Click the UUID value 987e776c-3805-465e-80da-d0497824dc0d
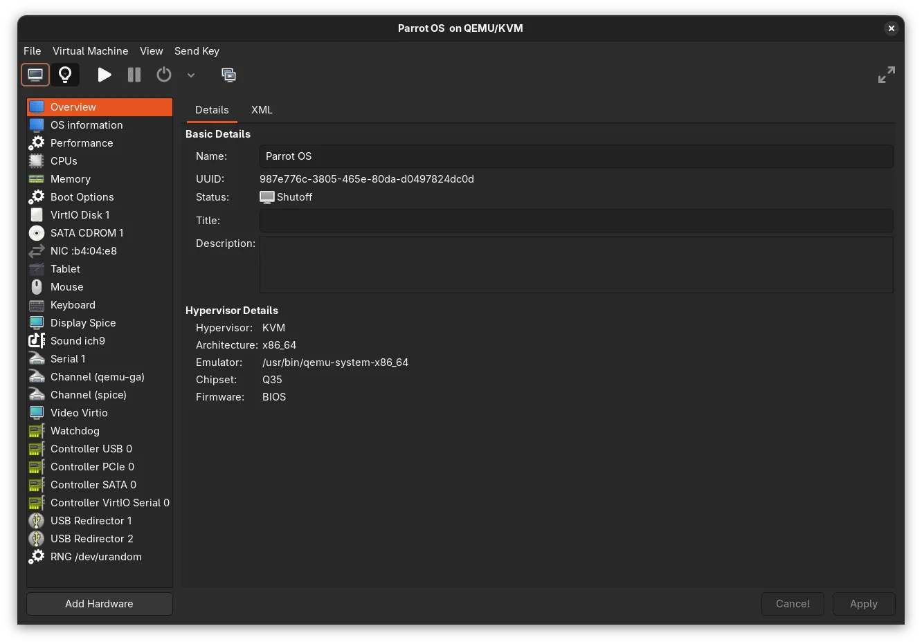This screenshot has width=922, height=644. 367,179
